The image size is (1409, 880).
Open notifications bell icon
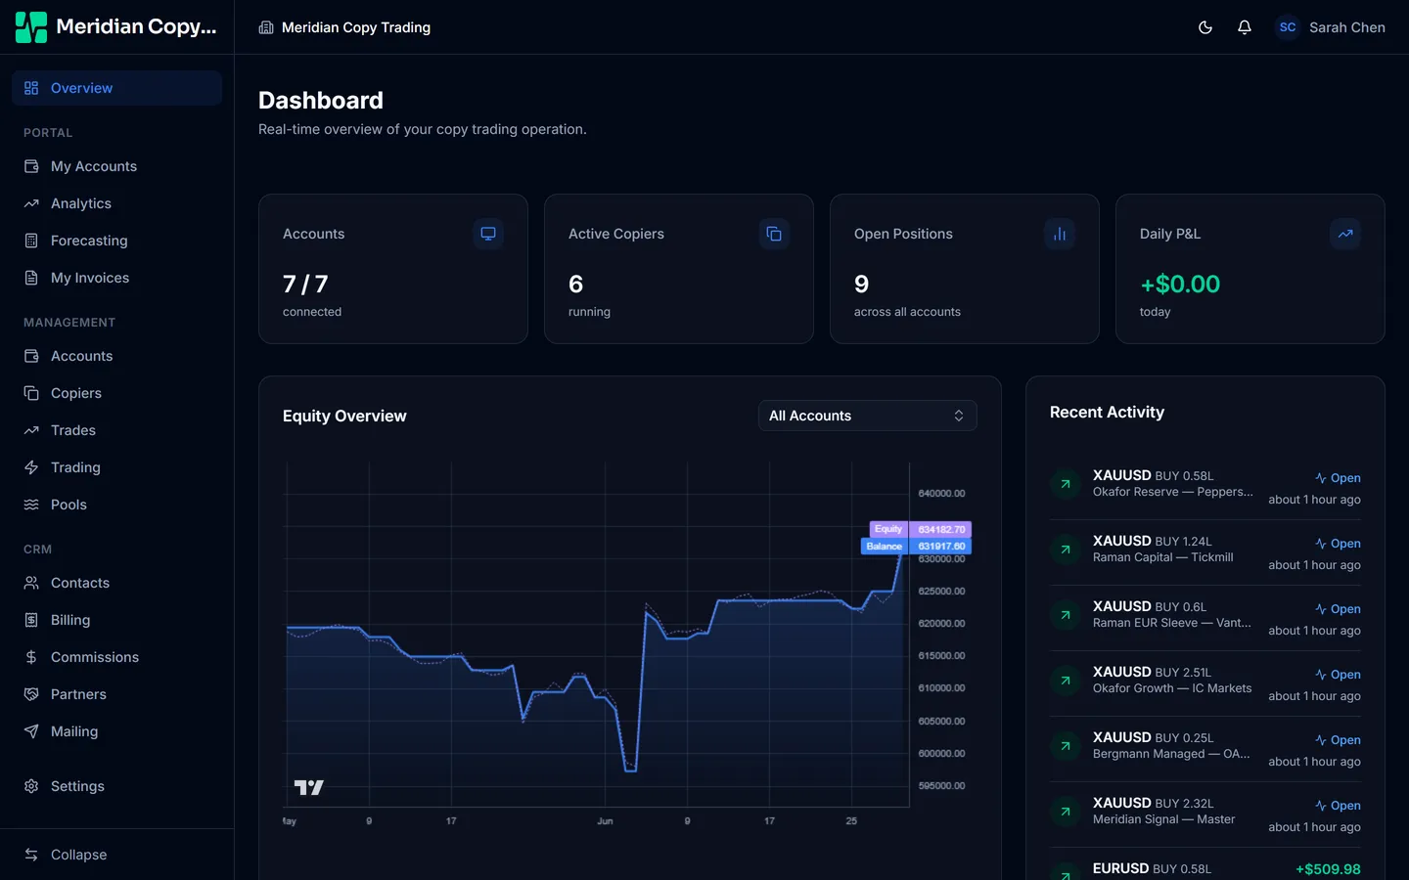coord(1245,27)
